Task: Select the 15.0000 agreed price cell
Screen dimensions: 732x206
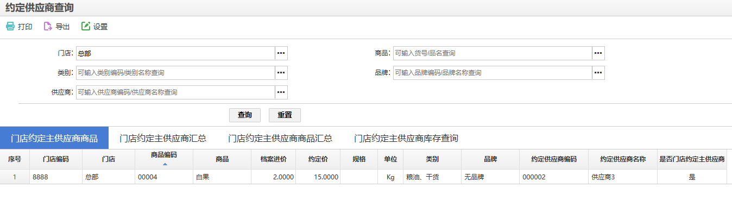Action: [318, 177]
